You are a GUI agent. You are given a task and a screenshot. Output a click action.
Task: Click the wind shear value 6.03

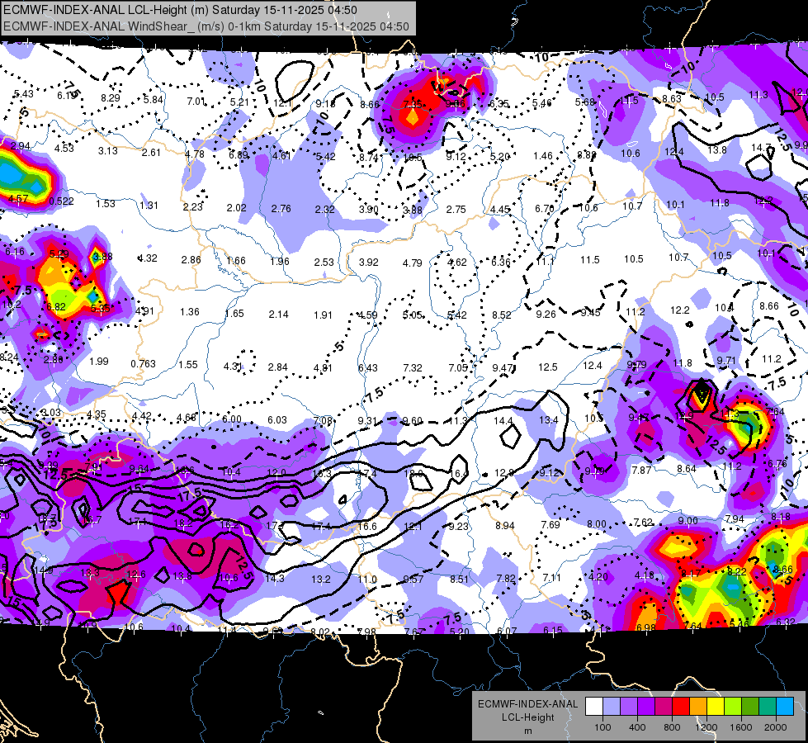[276, 420]
